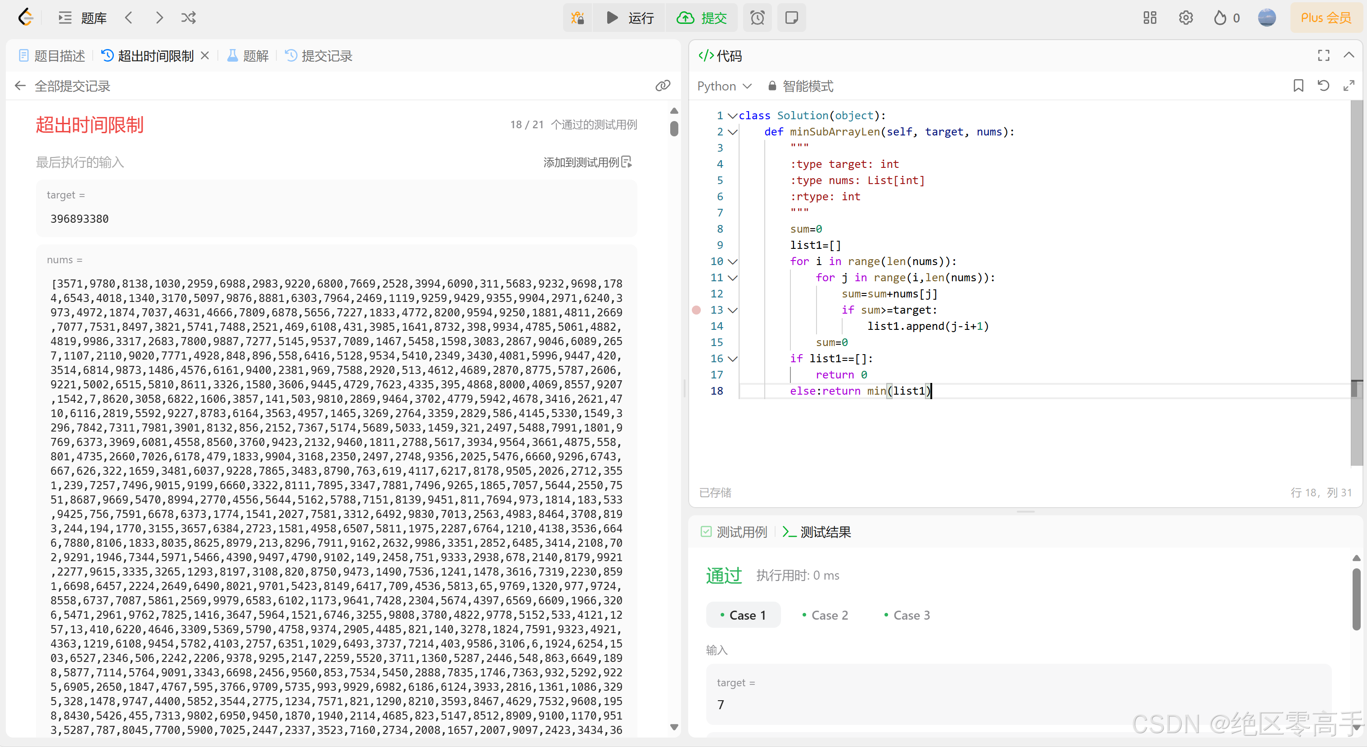This screenshot has width=1367, height=747.
Task: Click the alarm clock timer icon
Action: [757, 18]
